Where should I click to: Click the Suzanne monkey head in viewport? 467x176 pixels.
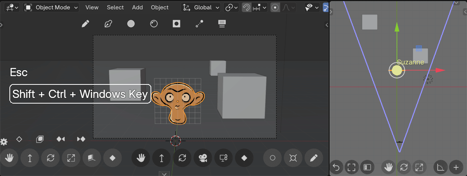point(178,103)
